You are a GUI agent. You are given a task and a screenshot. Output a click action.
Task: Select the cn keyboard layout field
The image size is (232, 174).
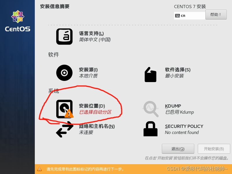point(190,16)
